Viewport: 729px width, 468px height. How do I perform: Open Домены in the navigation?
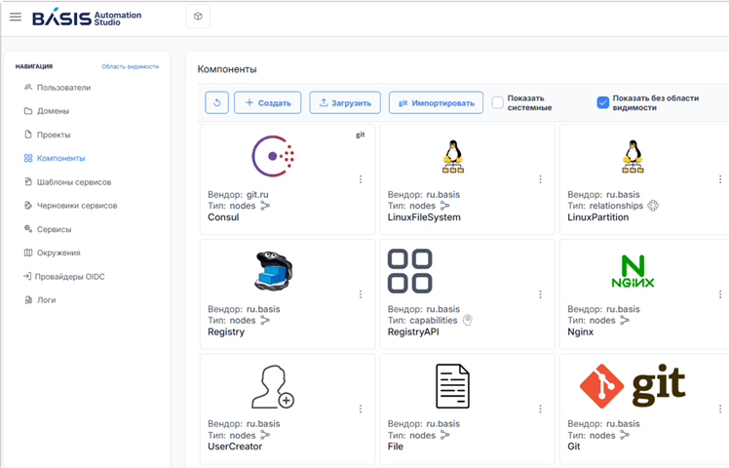tap(47, 111)
